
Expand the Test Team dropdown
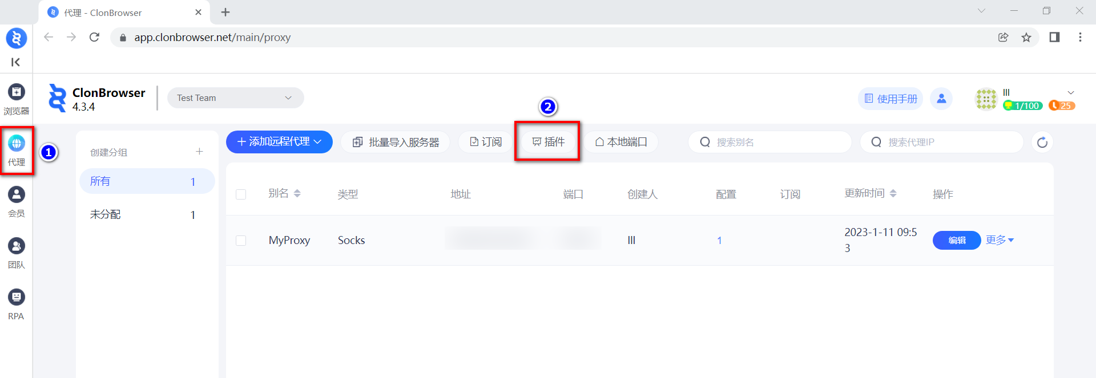(235, 98)
